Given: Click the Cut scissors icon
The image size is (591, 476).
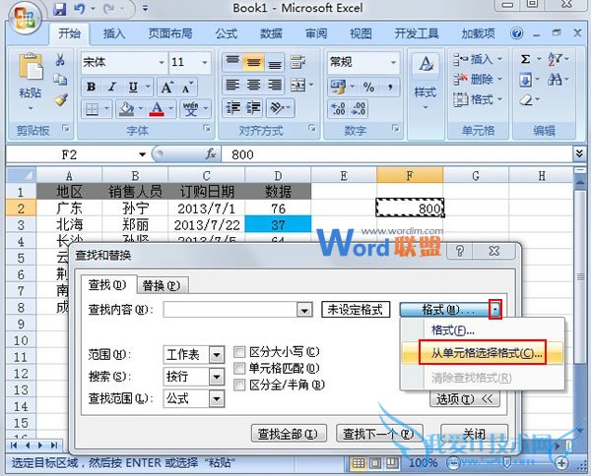Looking at the screenshot, I should (x=60, y=60).
